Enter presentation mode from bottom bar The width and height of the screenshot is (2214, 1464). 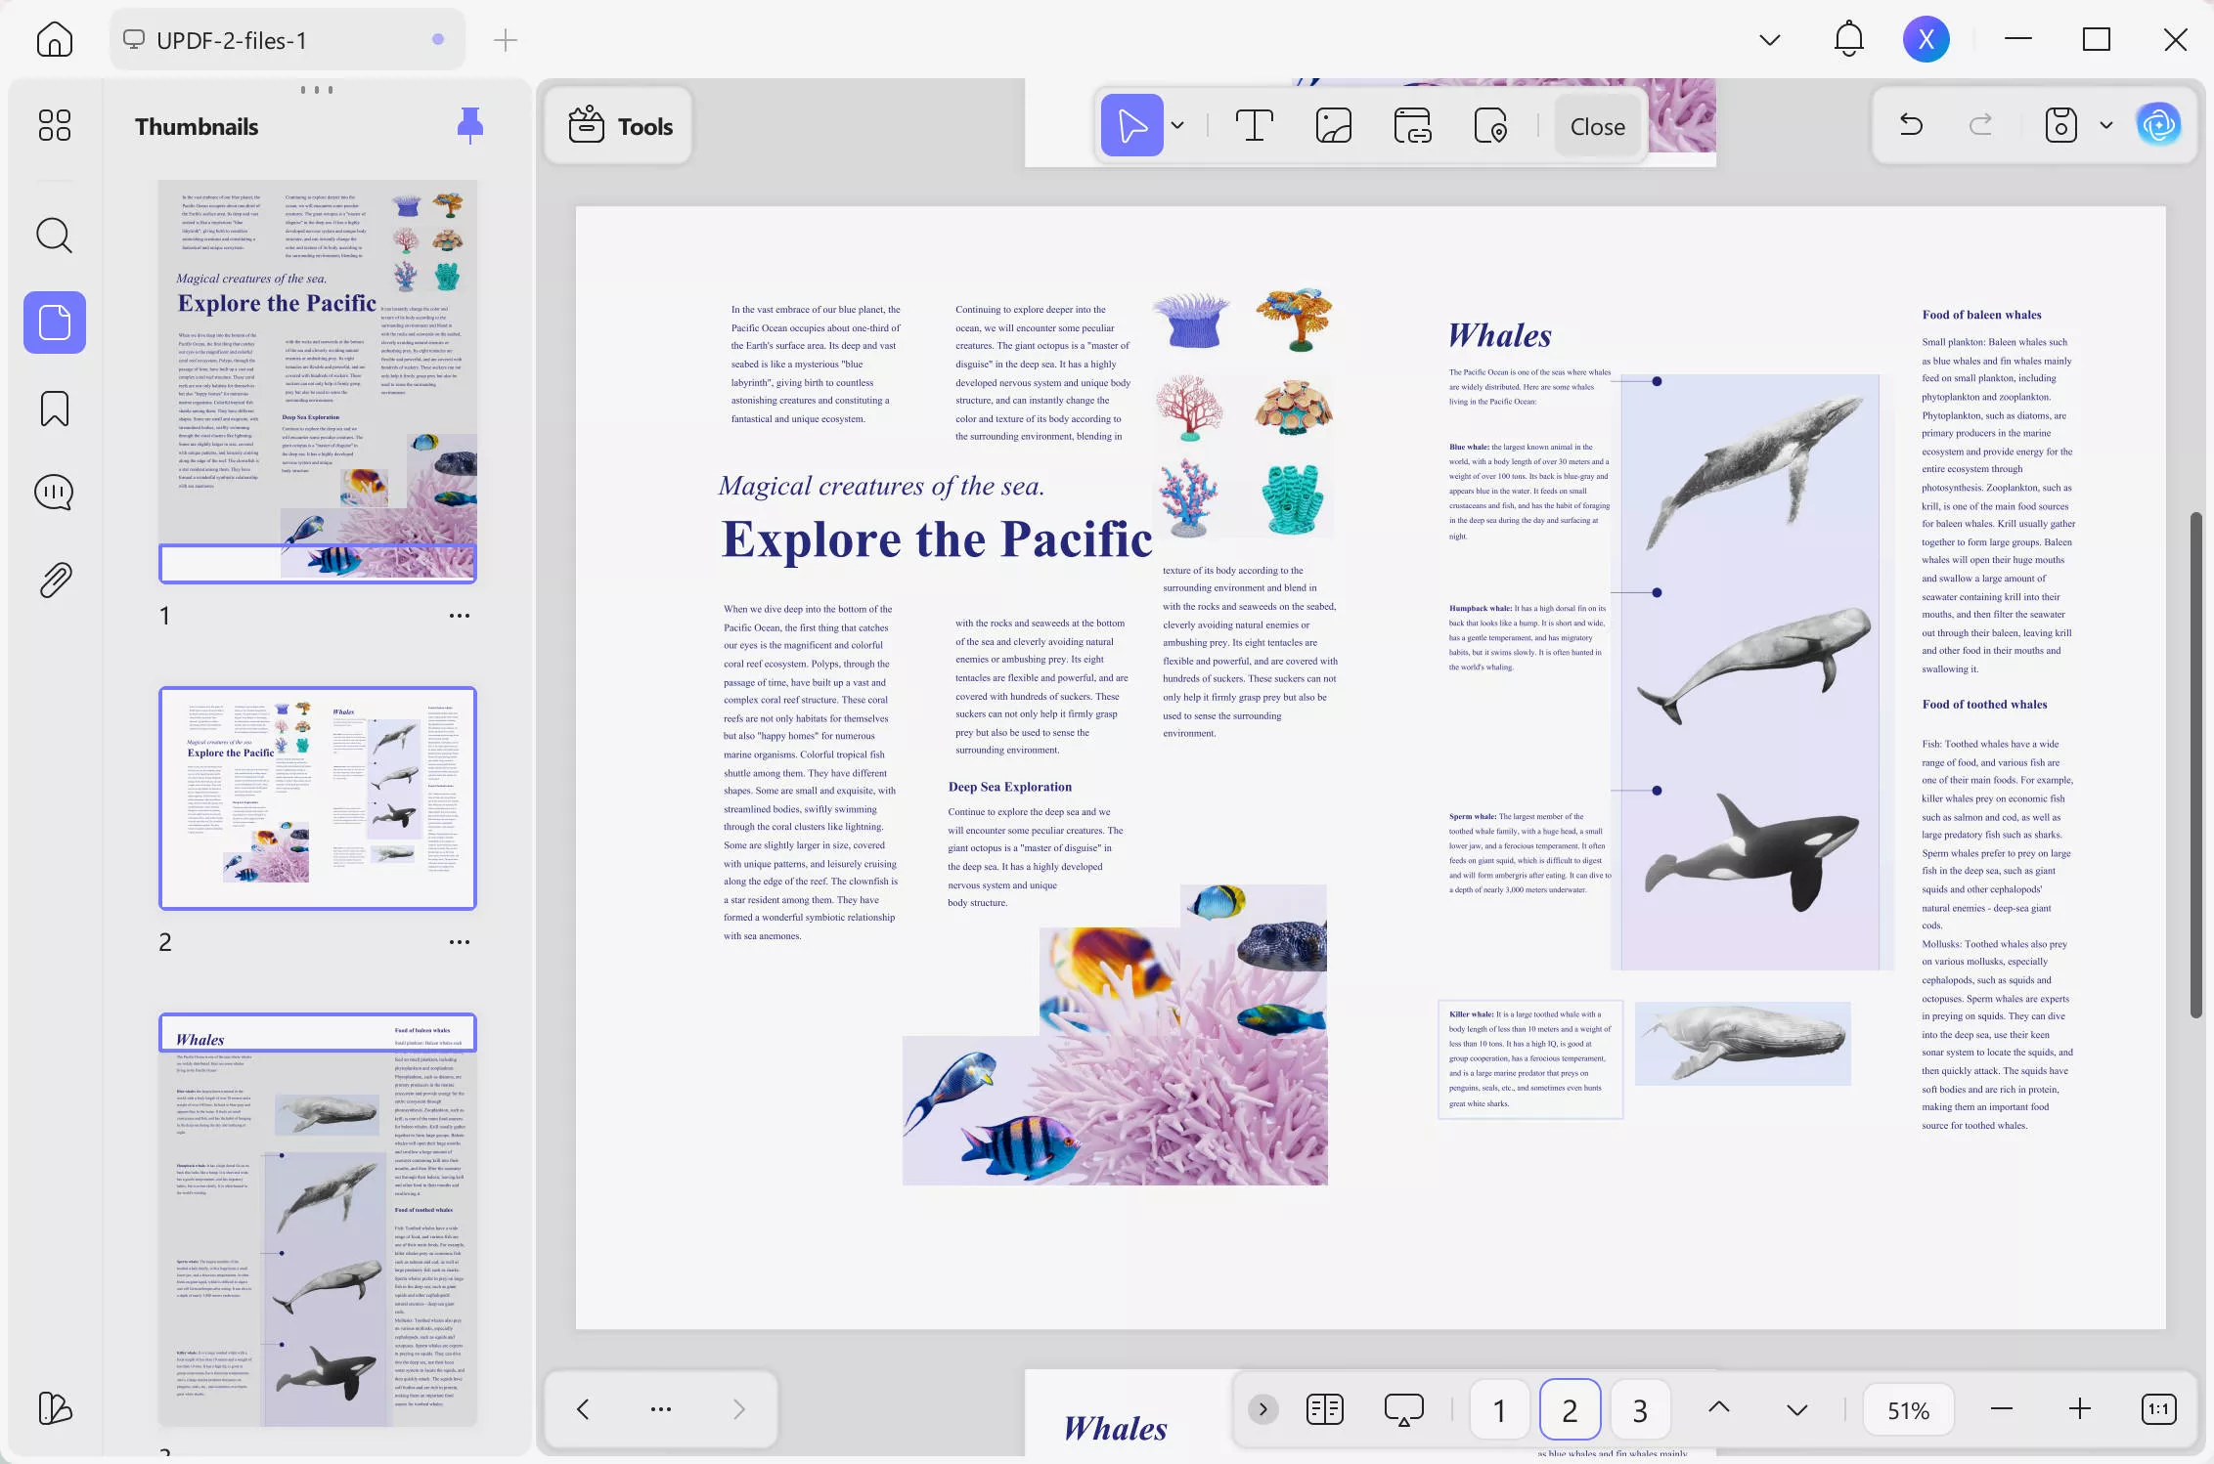click(1402, 1409)
